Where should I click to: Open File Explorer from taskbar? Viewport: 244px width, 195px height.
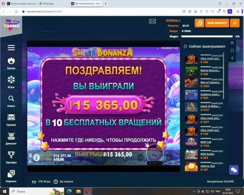[78, 191]
